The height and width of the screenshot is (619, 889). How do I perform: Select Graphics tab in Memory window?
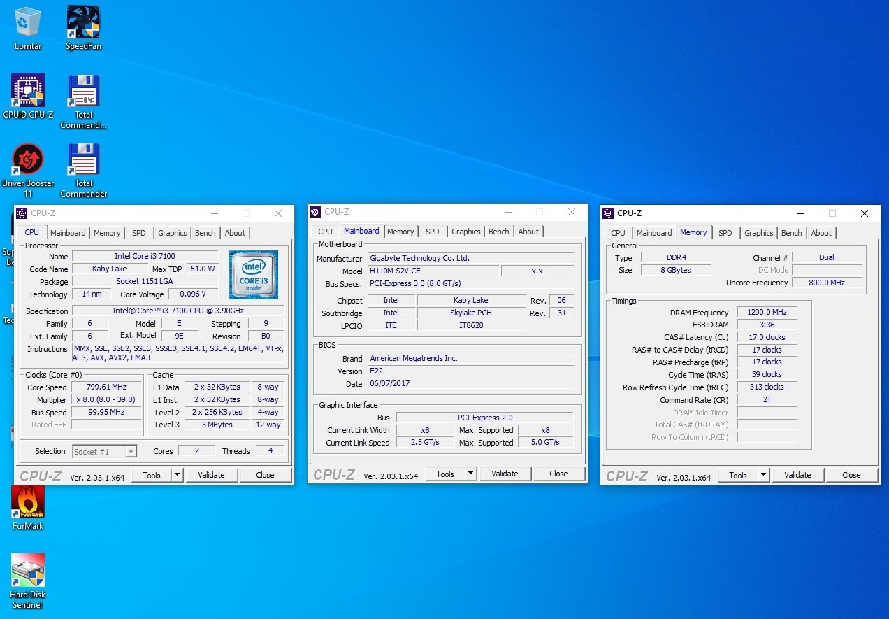[758, 233]
